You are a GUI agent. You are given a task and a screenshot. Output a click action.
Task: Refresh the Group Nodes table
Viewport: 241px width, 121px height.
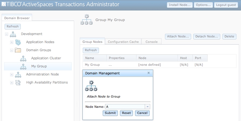tap(91, 50)
